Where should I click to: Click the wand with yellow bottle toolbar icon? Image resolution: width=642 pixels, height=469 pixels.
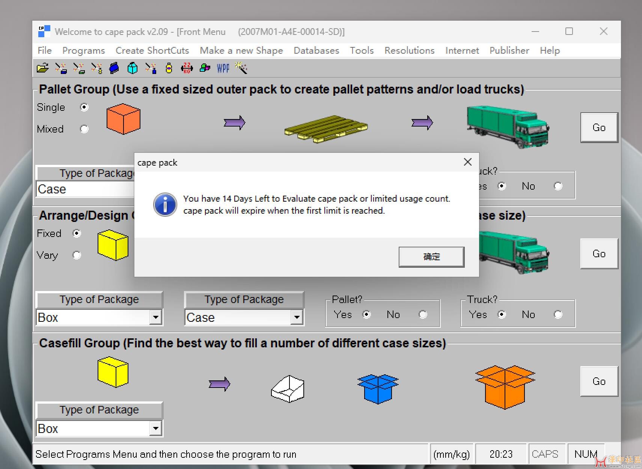point(97,68)
